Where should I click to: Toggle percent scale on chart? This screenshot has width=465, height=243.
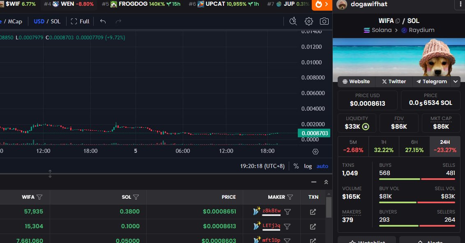[296, 166]
